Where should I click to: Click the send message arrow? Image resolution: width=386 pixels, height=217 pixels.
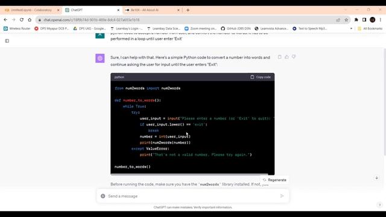coord(282,196)
